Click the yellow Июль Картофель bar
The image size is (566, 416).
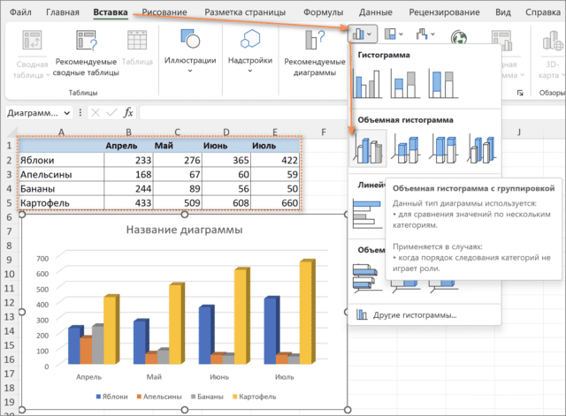[x=307, y=312]
